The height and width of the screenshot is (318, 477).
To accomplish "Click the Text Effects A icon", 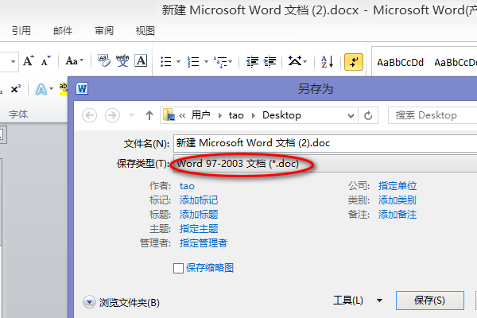I will click(41, 89).
